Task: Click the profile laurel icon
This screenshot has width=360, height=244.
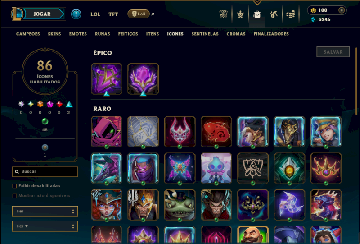Action: 240,14
